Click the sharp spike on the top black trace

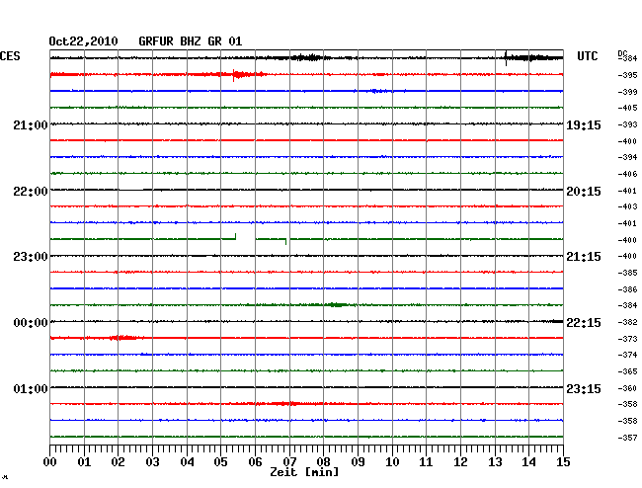tap(506, 58)
